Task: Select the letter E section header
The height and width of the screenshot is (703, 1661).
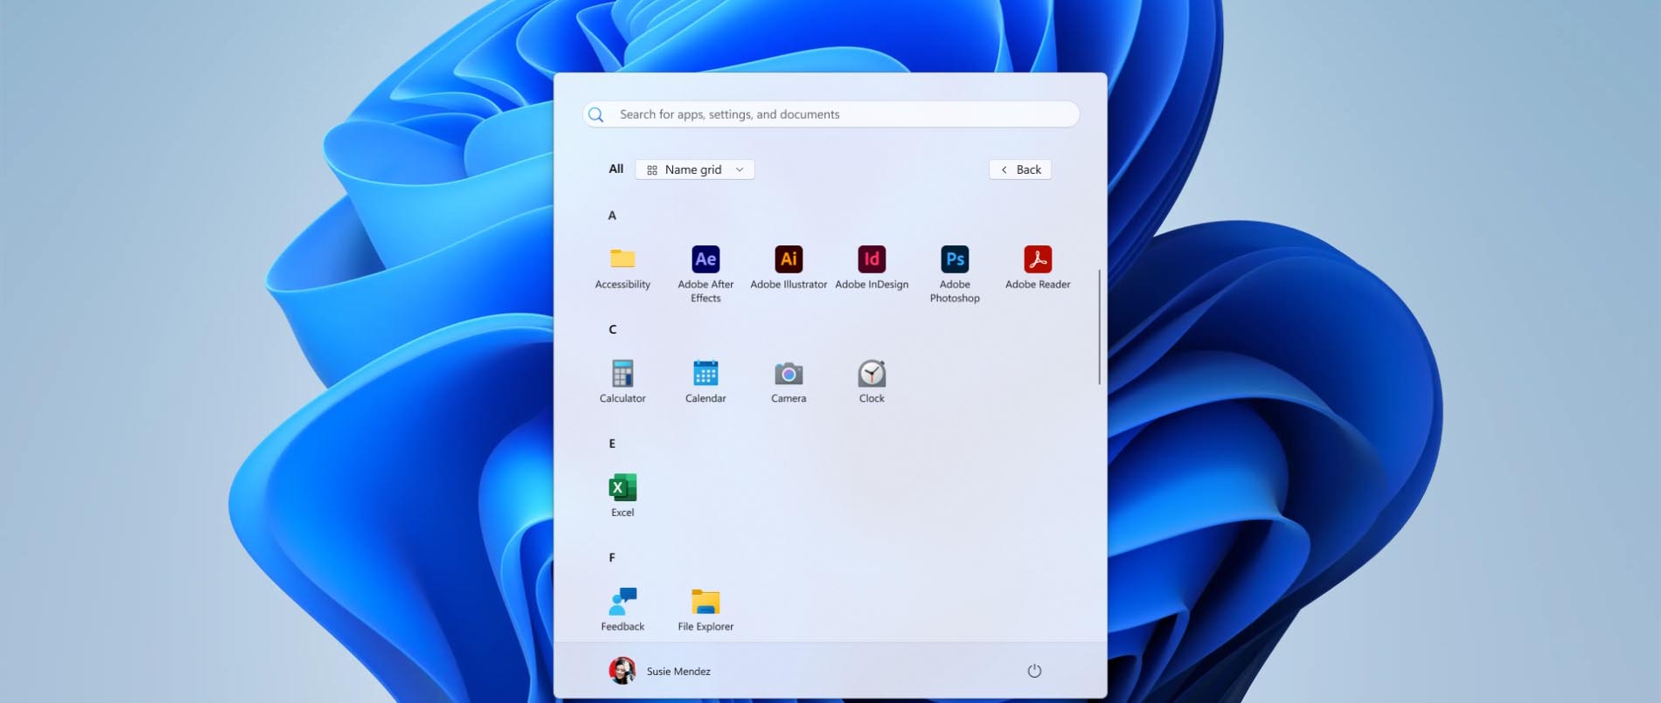Action: click(x=612, y=444)
